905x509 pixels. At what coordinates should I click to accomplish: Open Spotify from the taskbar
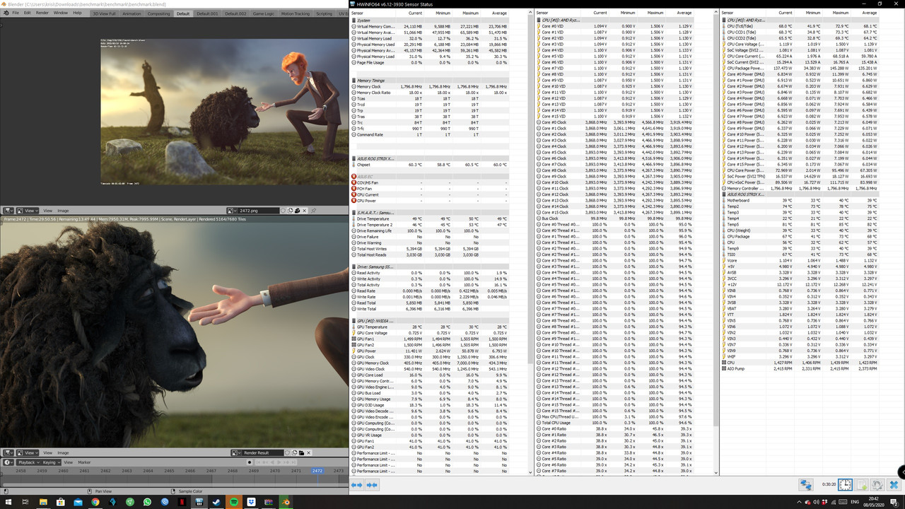[233, 502]
